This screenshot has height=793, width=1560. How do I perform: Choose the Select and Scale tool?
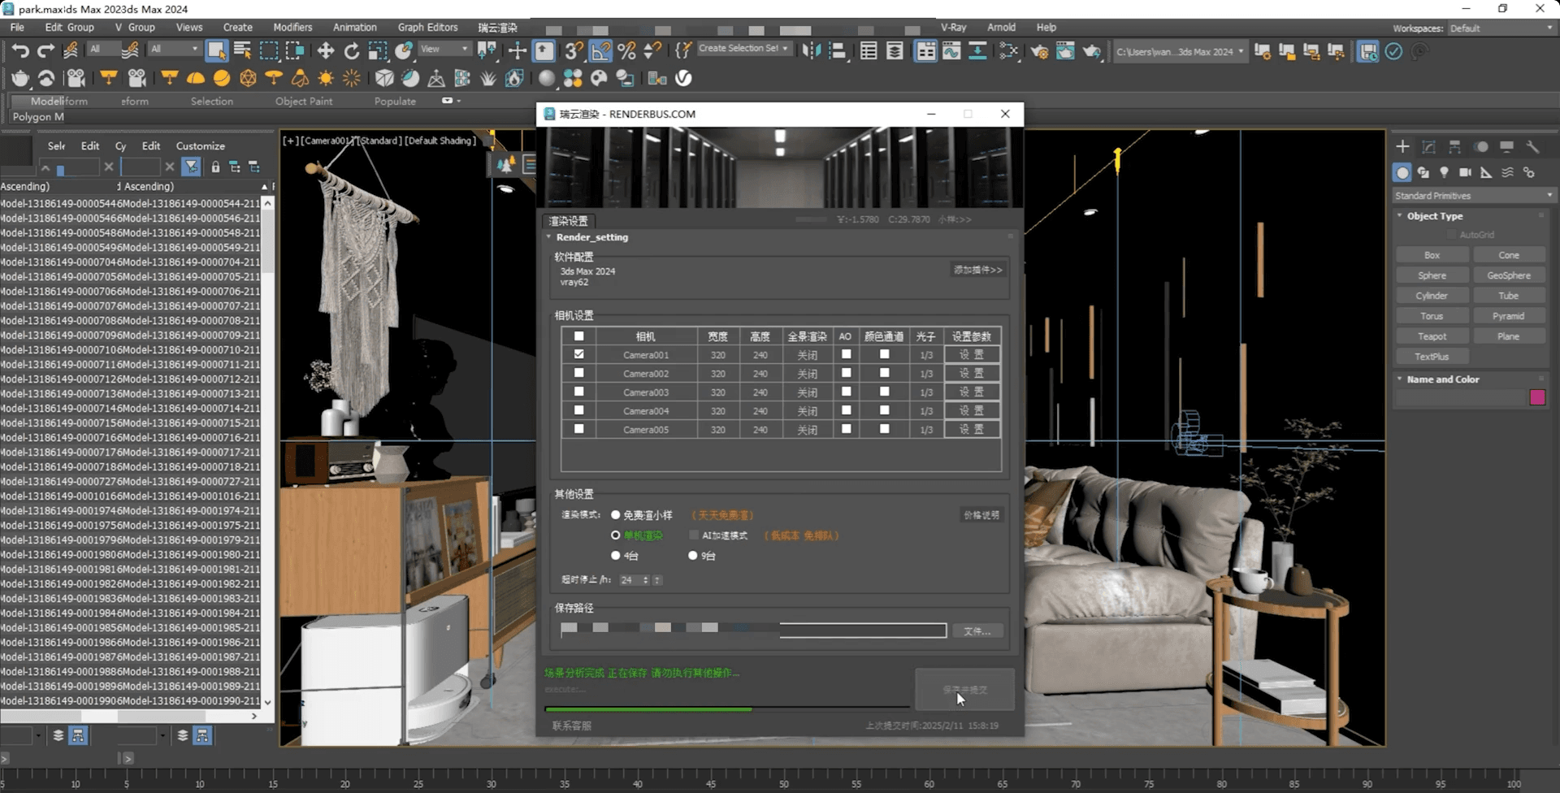(x=378, y=51)
